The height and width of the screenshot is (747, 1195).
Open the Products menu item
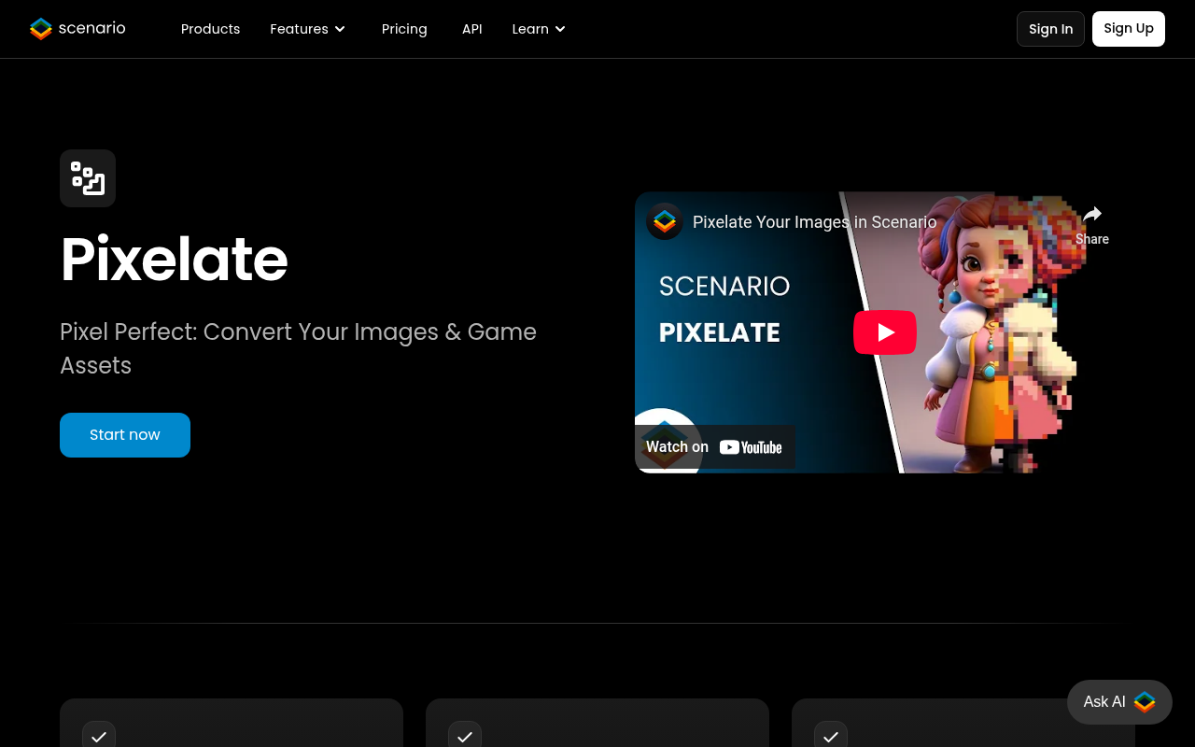[x=210, y=29]
